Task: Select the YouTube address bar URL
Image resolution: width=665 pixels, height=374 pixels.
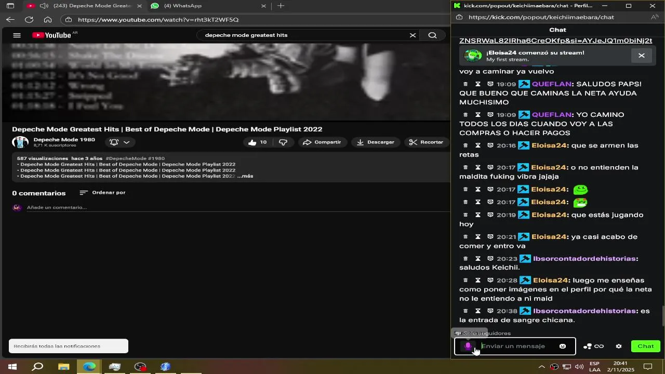Action: click(x=158, y=20)
